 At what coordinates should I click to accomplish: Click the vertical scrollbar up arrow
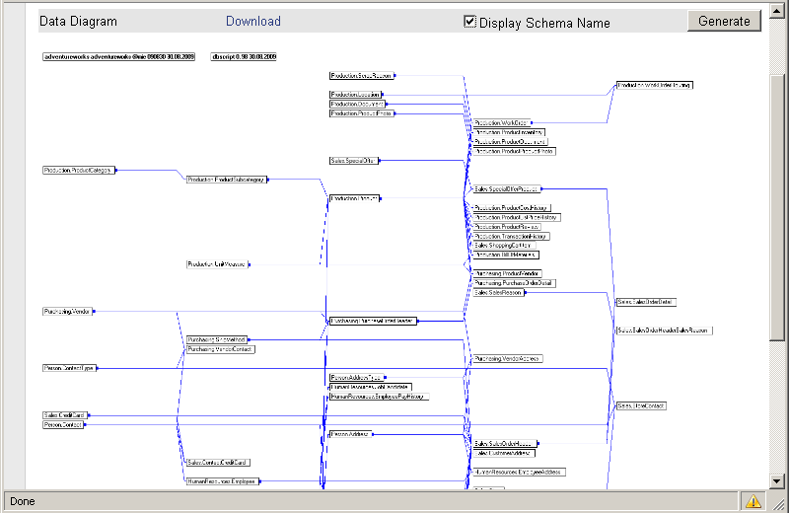(777, 12)
